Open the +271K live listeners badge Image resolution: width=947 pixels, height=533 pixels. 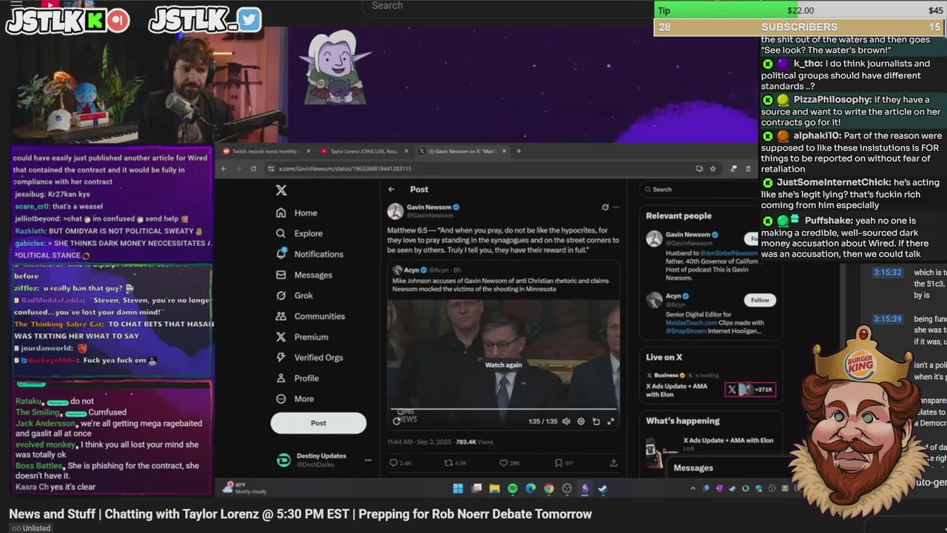pos(750,389)
